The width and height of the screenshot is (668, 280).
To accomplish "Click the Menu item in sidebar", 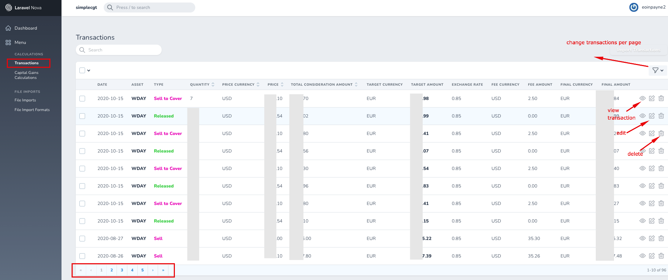I will coord(20,42).
